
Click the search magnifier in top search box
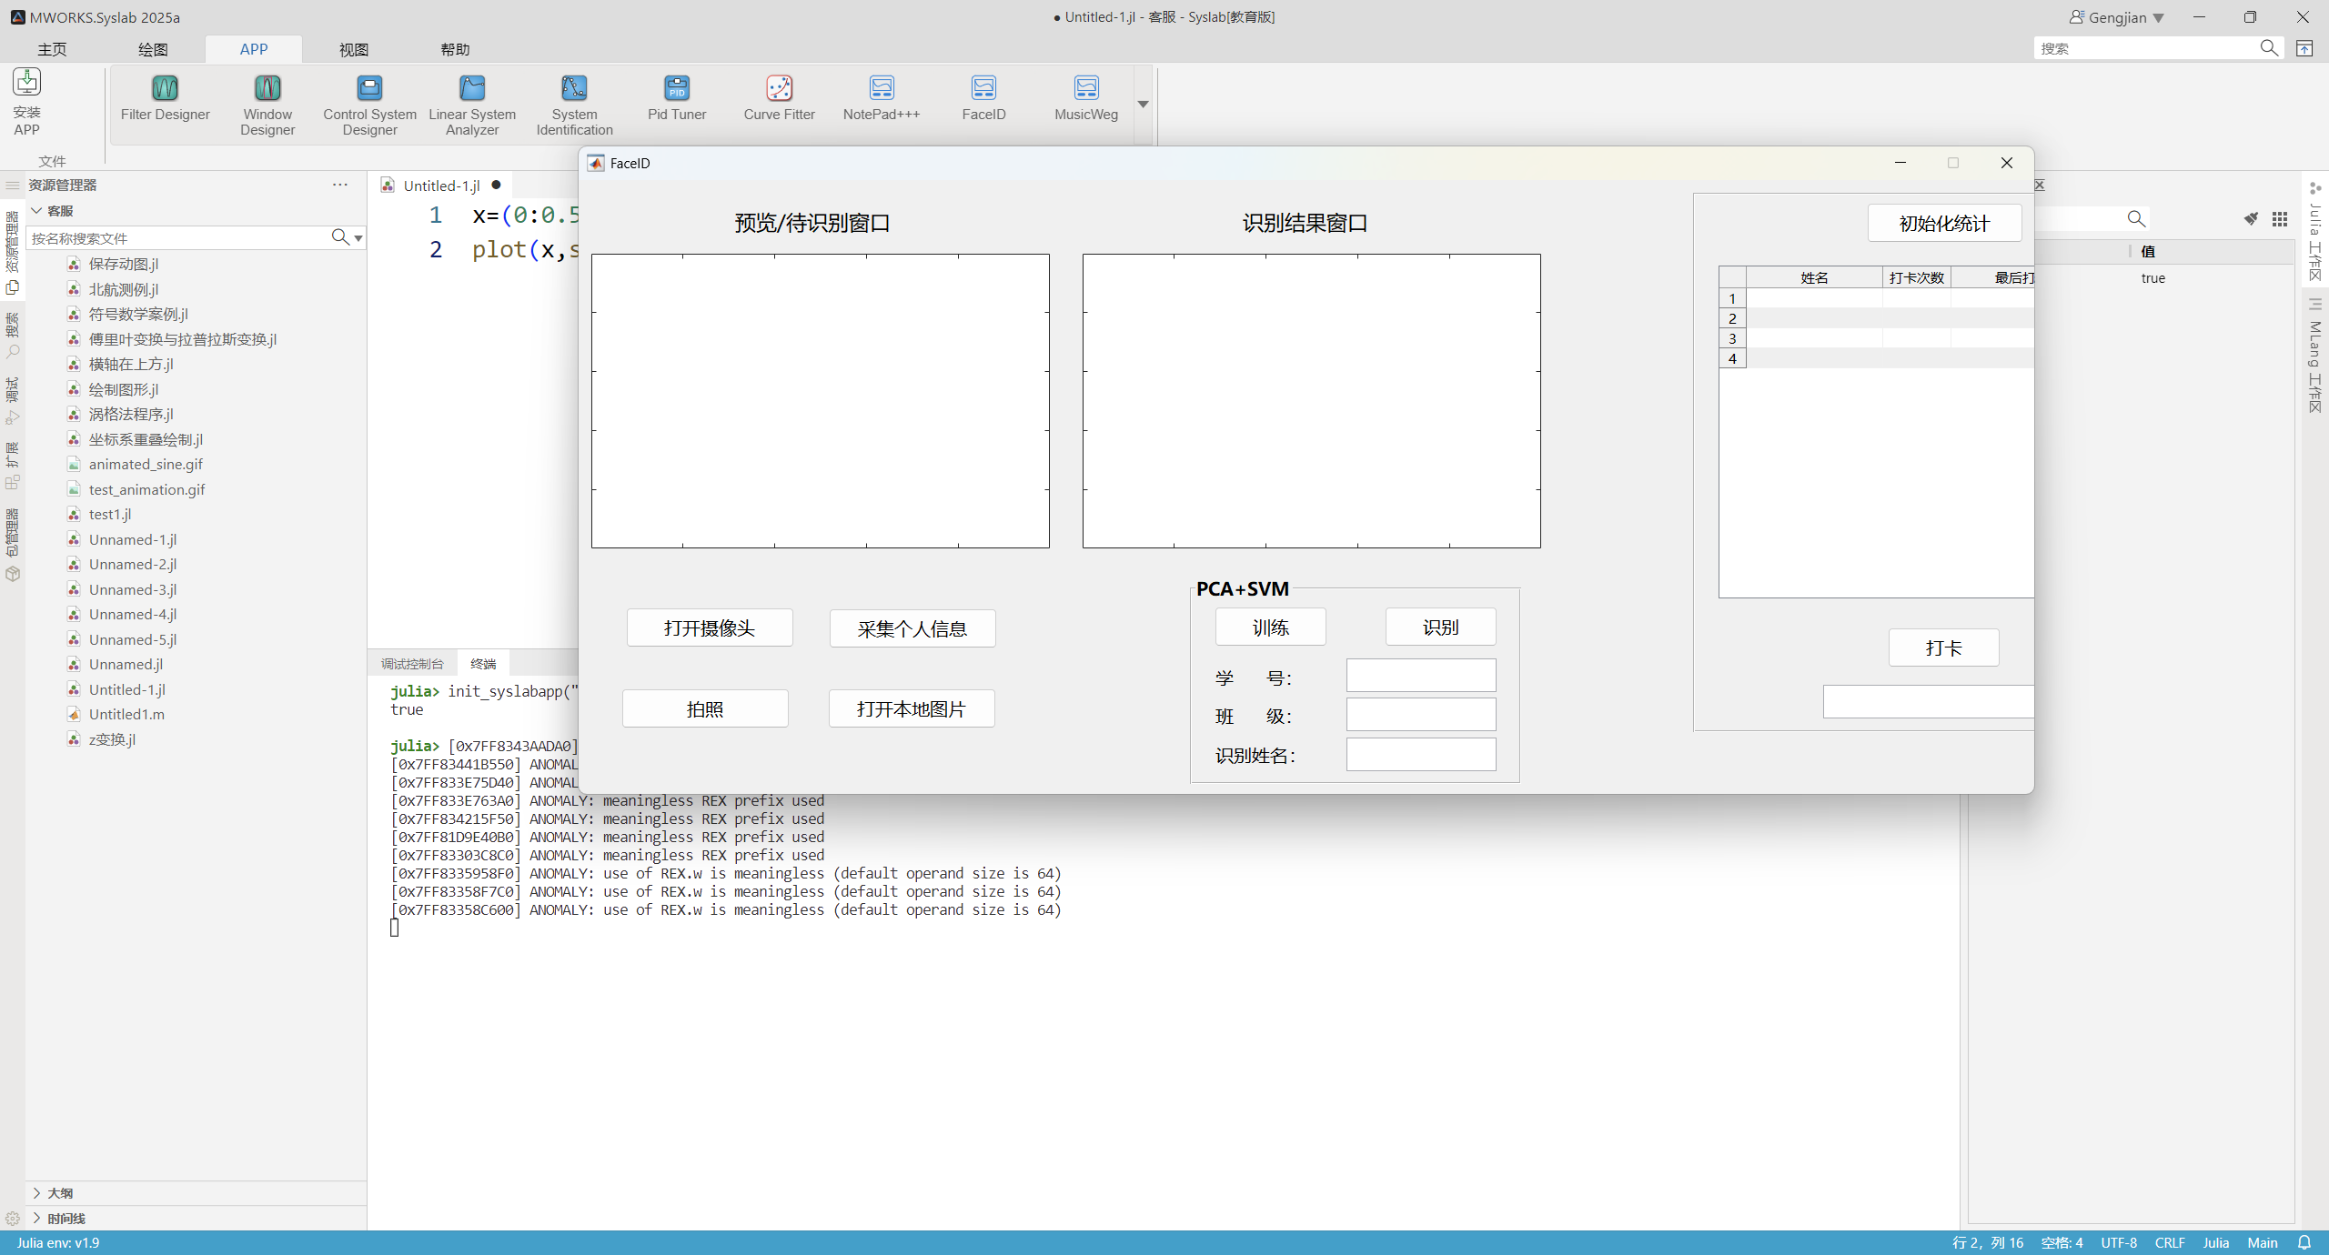pos(2269,48)
